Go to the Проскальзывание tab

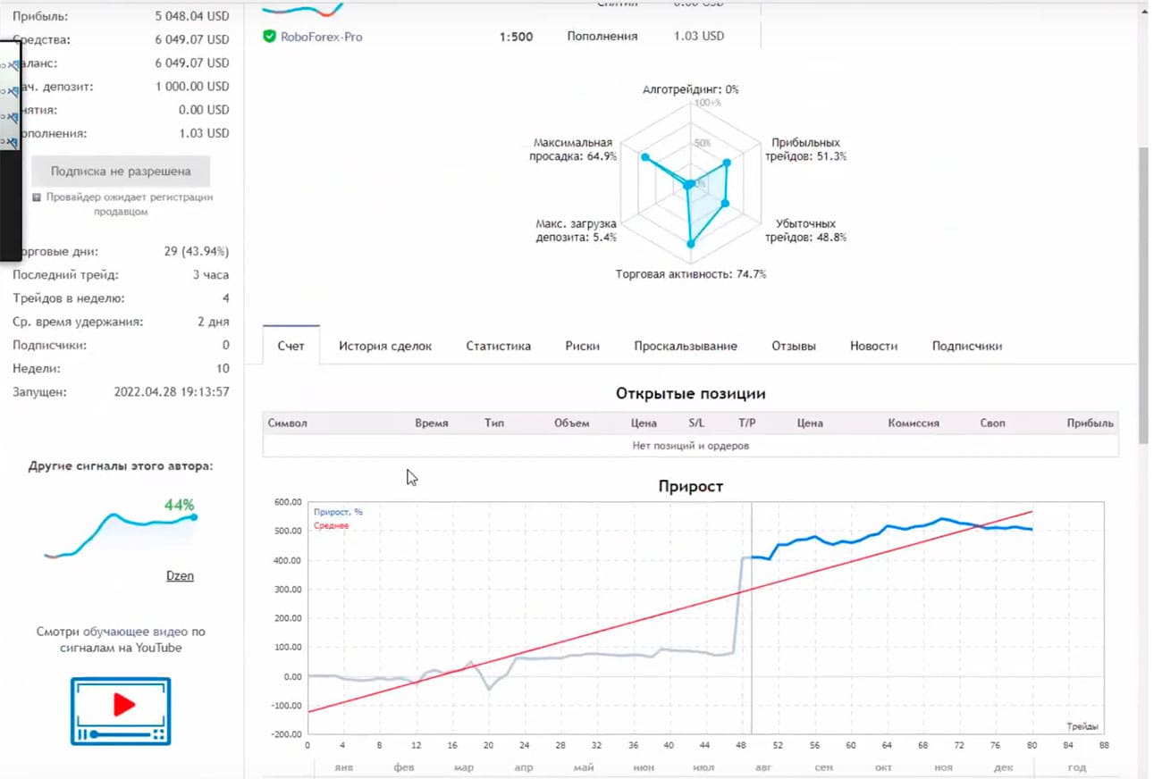(685, 346)
